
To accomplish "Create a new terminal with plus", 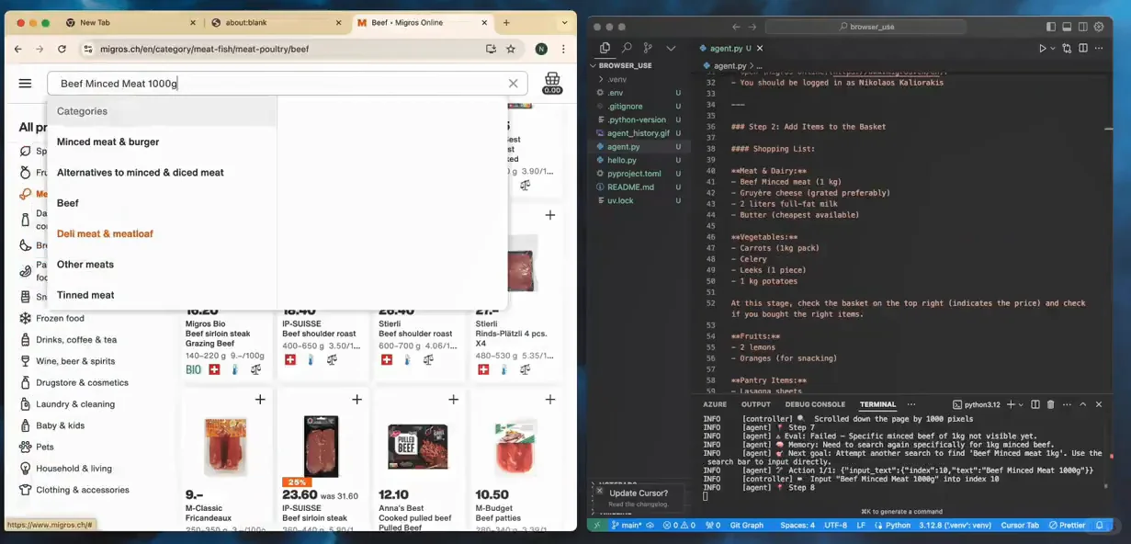I will click(x=1011, y=404).
